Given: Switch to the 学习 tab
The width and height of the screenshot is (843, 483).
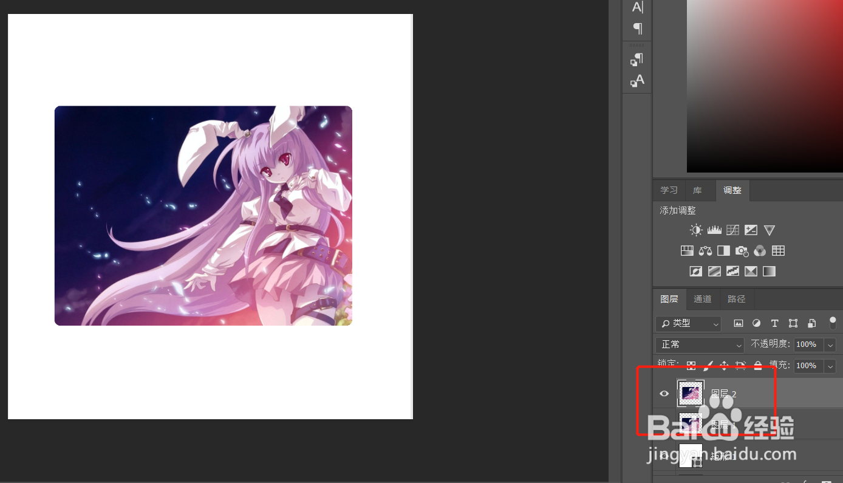Looking at the screenshot, I should [x=669, y=190].
